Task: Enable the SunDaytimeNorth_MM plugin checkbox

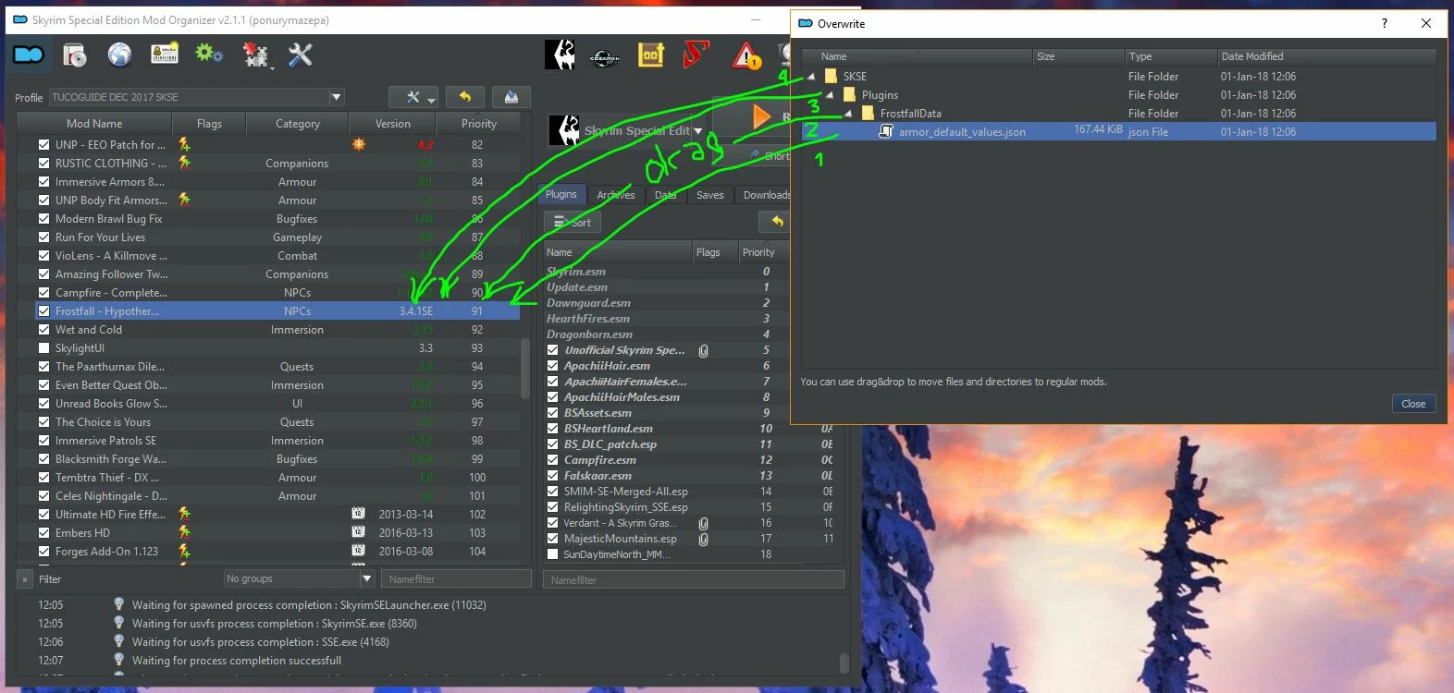Action: [552, 554]
